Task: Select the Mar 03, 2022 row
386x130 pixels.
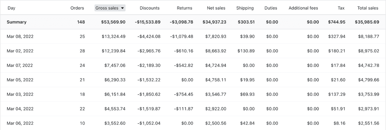Action: (193, 94)
